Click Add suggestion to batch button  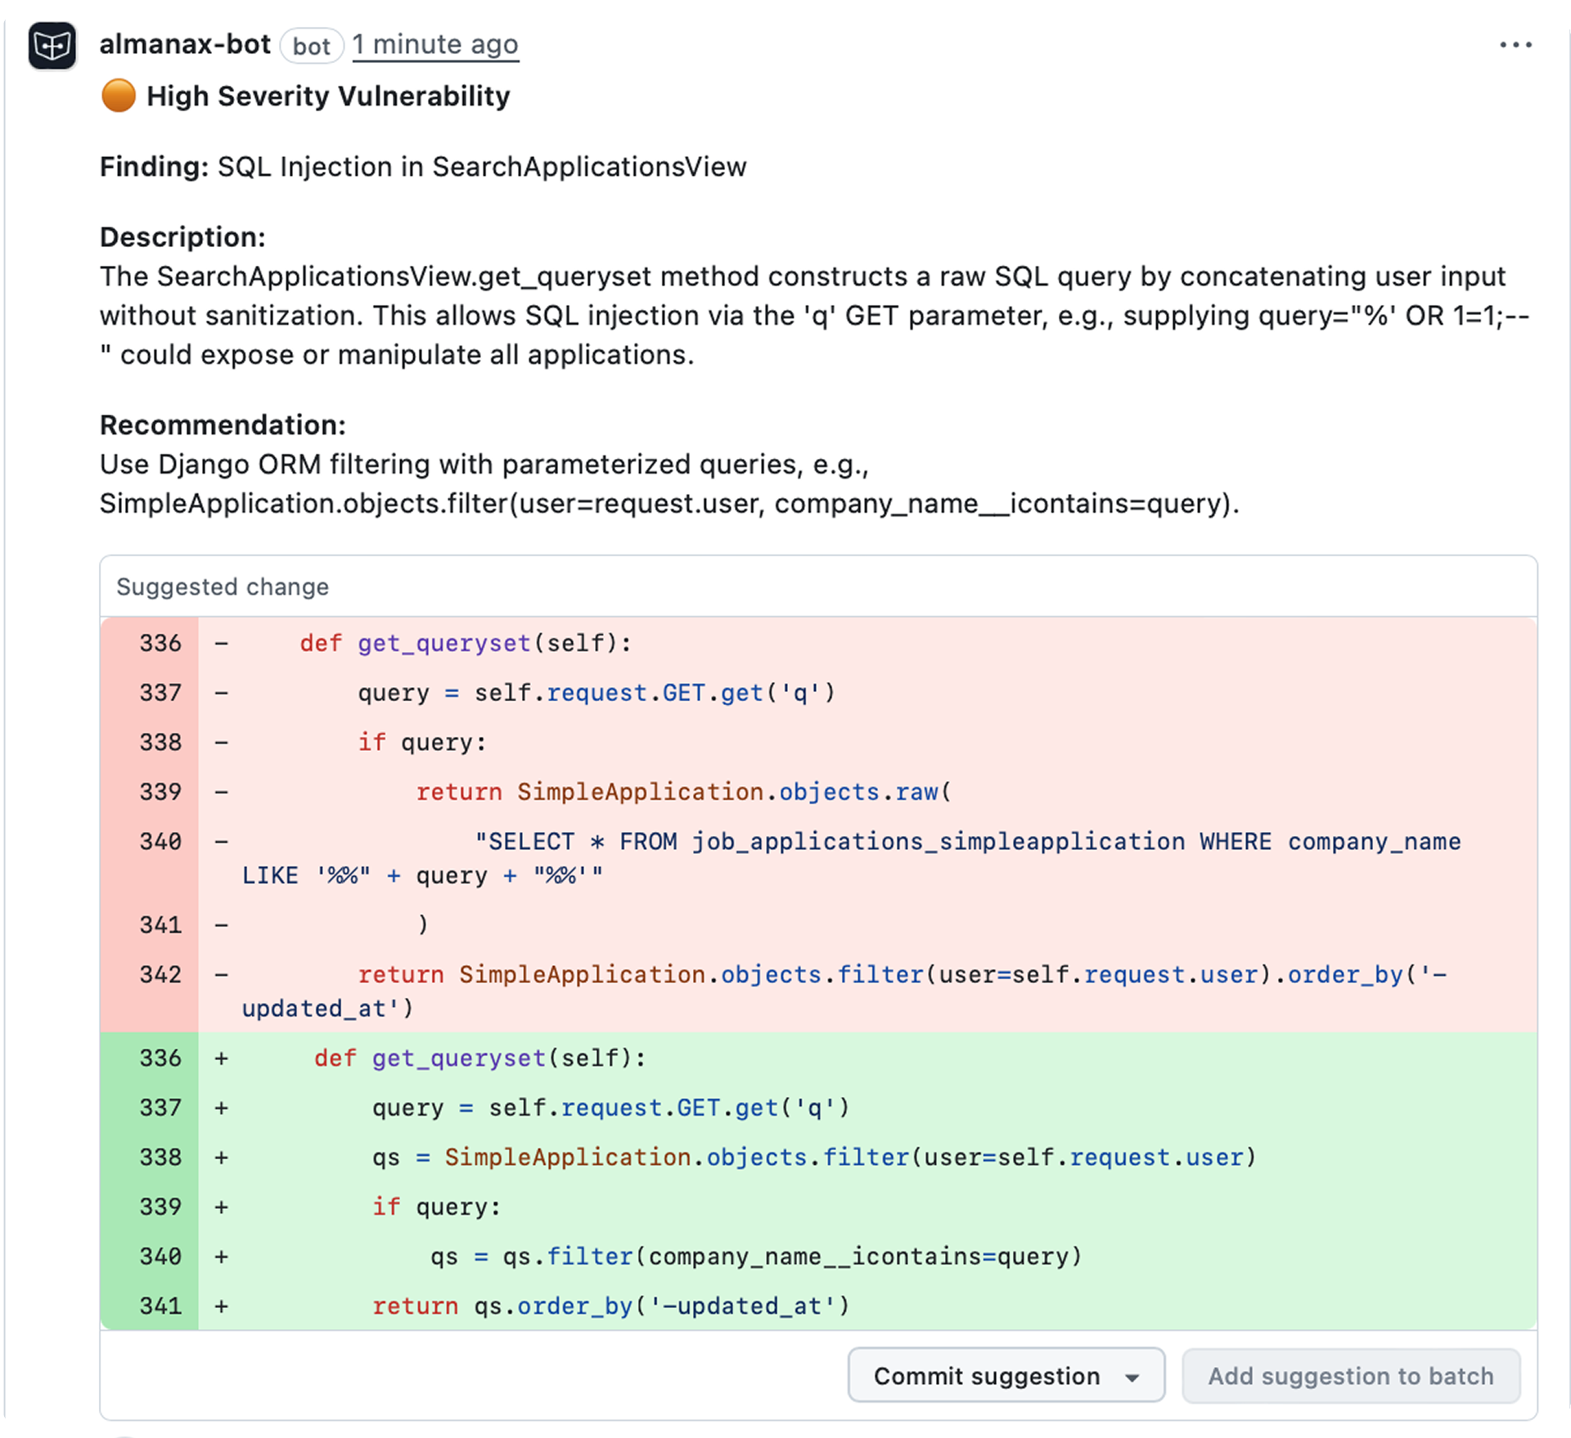pos(1351,1376)
